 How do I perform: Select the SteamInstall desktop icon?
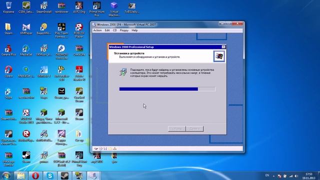44,7
